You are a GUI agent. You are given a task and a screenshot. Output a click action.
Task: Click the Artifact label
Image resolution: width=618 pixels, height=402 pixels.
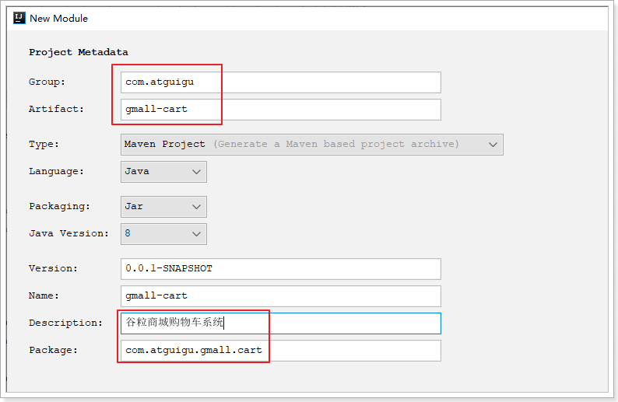[x=56, y=110]
